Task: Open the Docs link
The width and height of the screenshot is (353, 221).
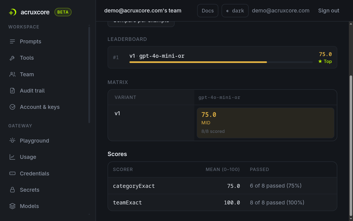Action: [208, 11]
